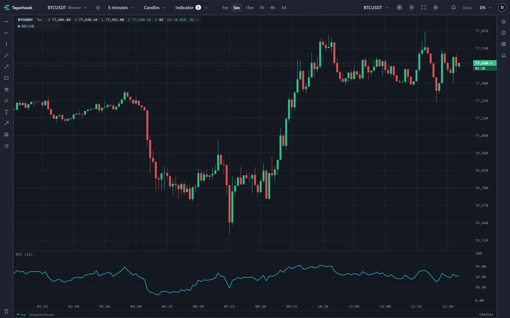The height and width of the screenshot is (318, 510).
Task: Select the horizontal line drawing tool
Action: click(6, 22)
